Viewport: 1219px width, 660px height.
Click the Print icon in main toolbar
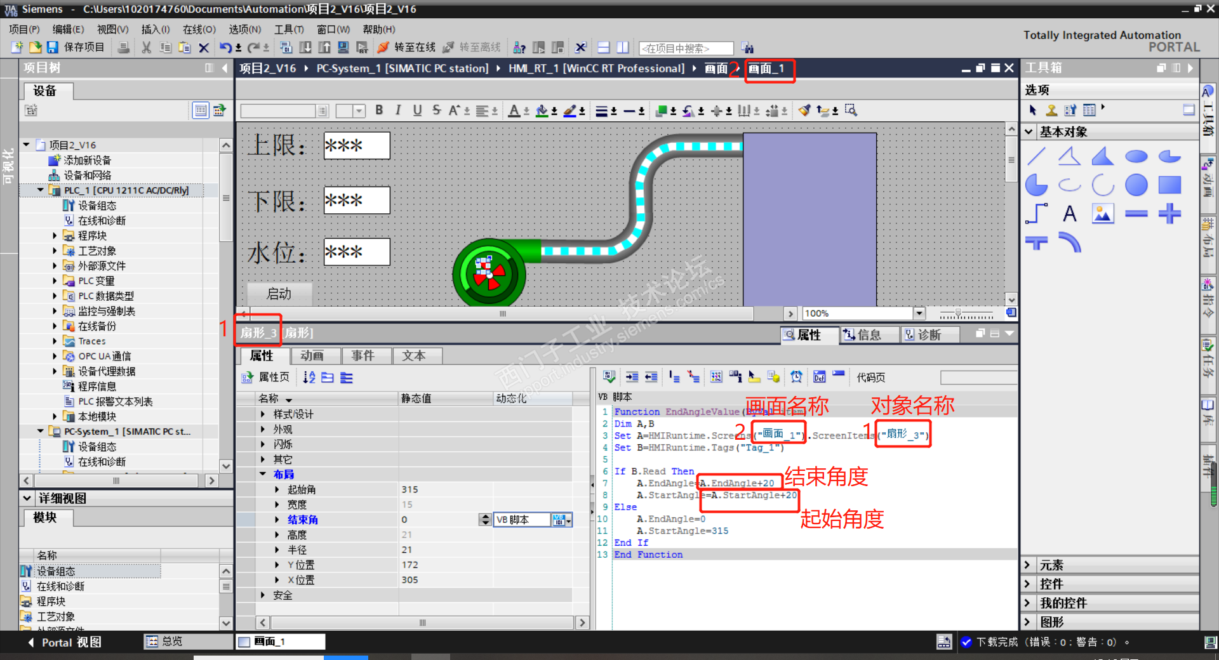tap(124, 48)
